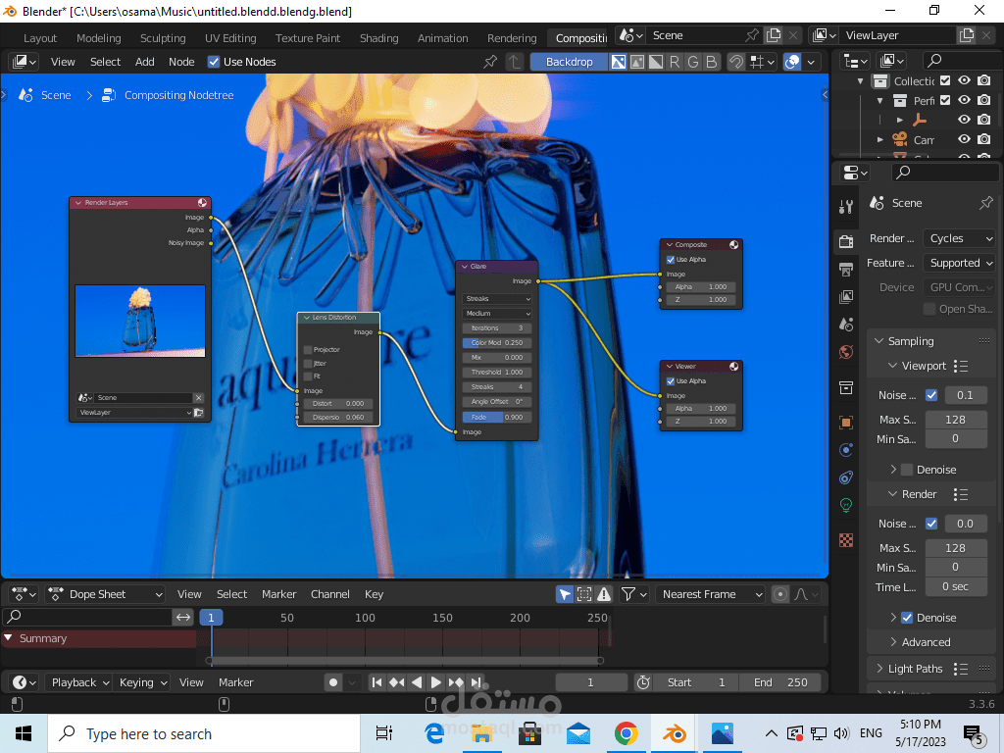The height and width of the screenshot is (753, 1004).
Task: Show green channel of backdrop
Action: [x=693, y=62]
